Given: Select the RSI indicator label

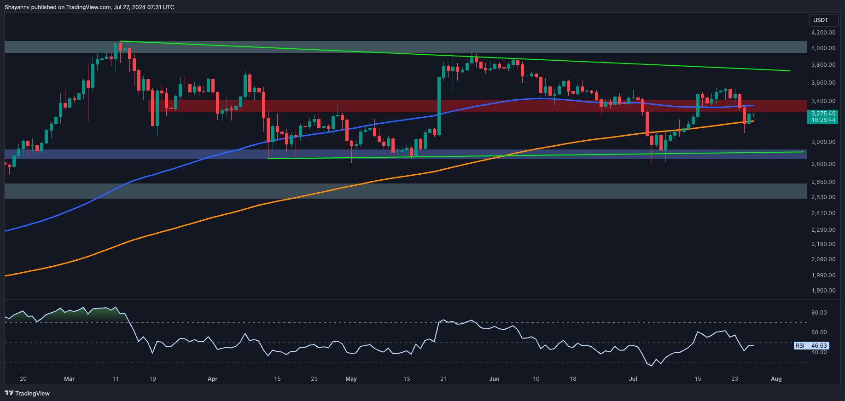Looking at the screenshot, I should [800, 346].
